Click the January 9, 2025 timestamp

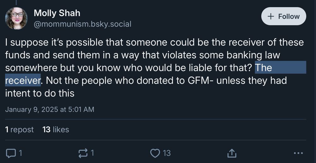click(x=50, y=109)
